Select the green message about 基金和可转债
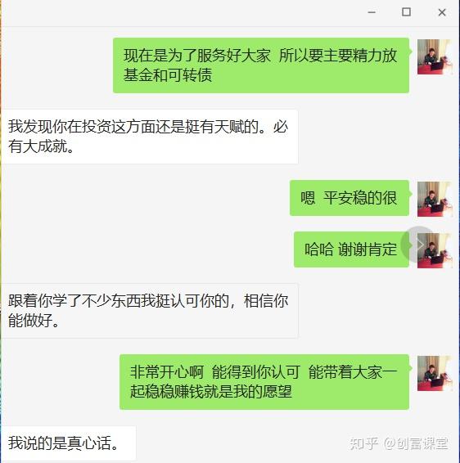The height and width of the screenshot is (463, 460). (261, 65)
